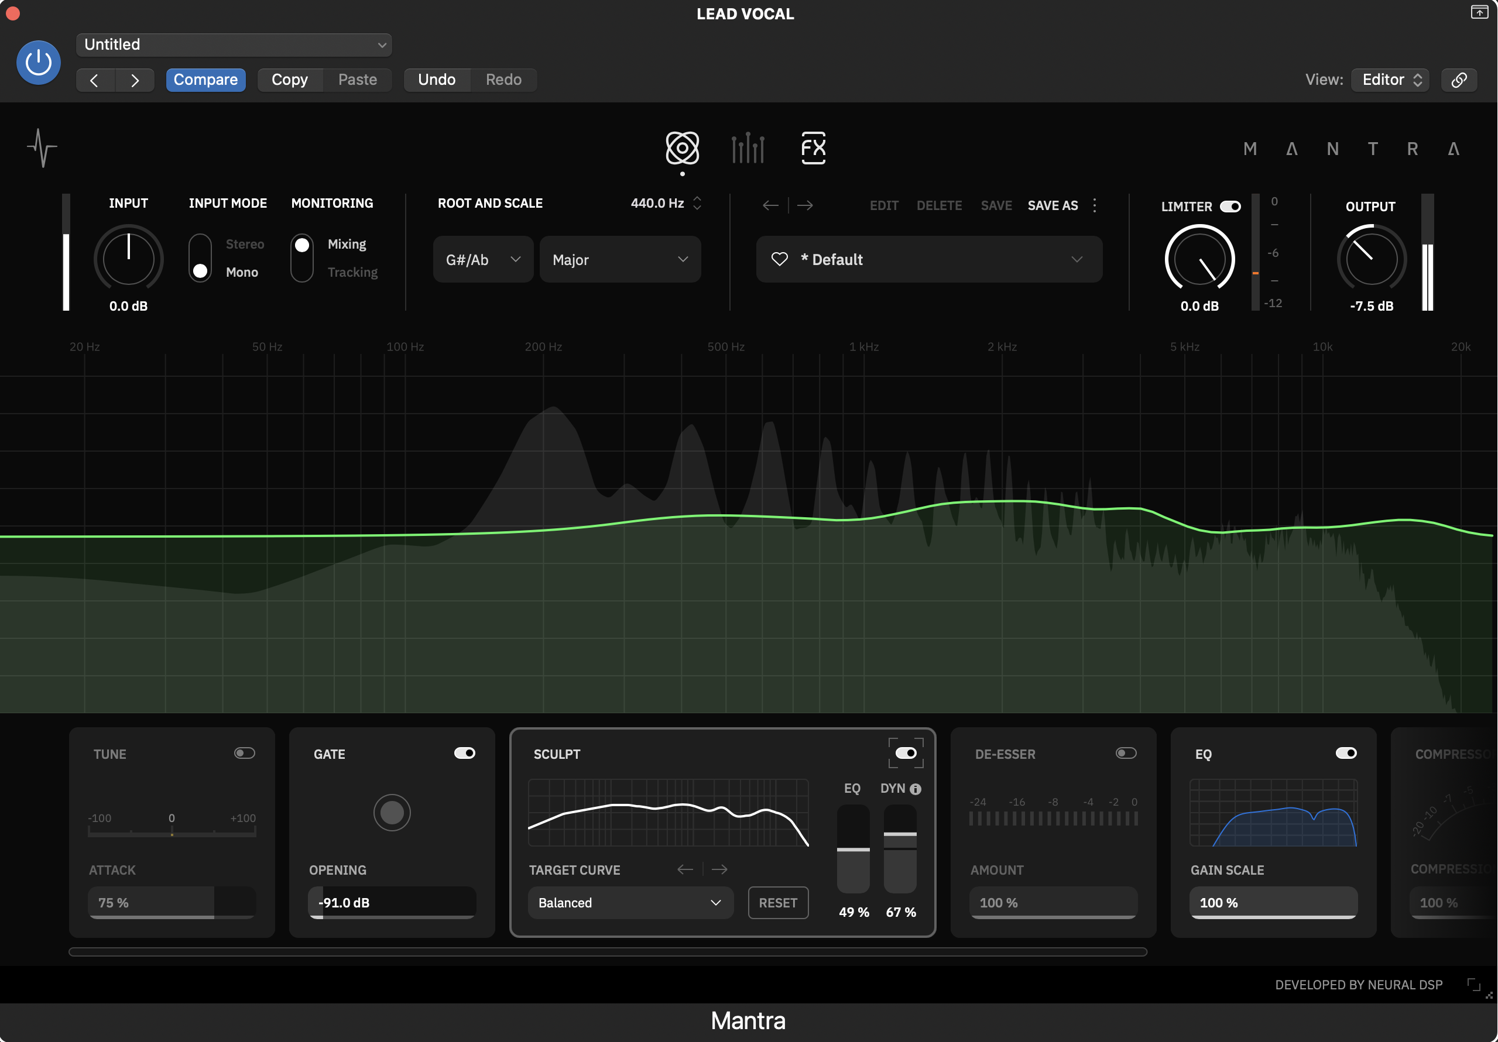Click the Tune pitch deviation meter
The height and width of the screenshot is (1042, 1498).
(x=172, y=826)
